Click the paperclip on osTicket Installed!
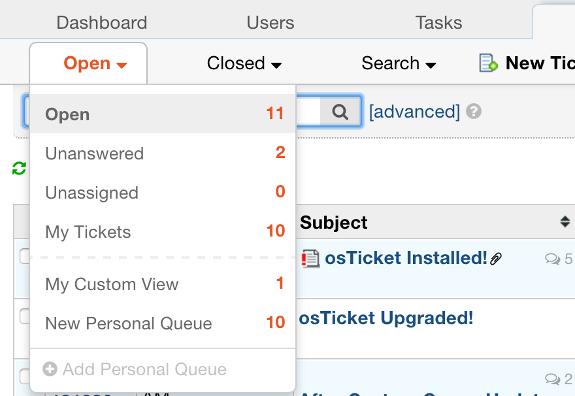Viewport: 575px width, 396px height. point(495,257)
